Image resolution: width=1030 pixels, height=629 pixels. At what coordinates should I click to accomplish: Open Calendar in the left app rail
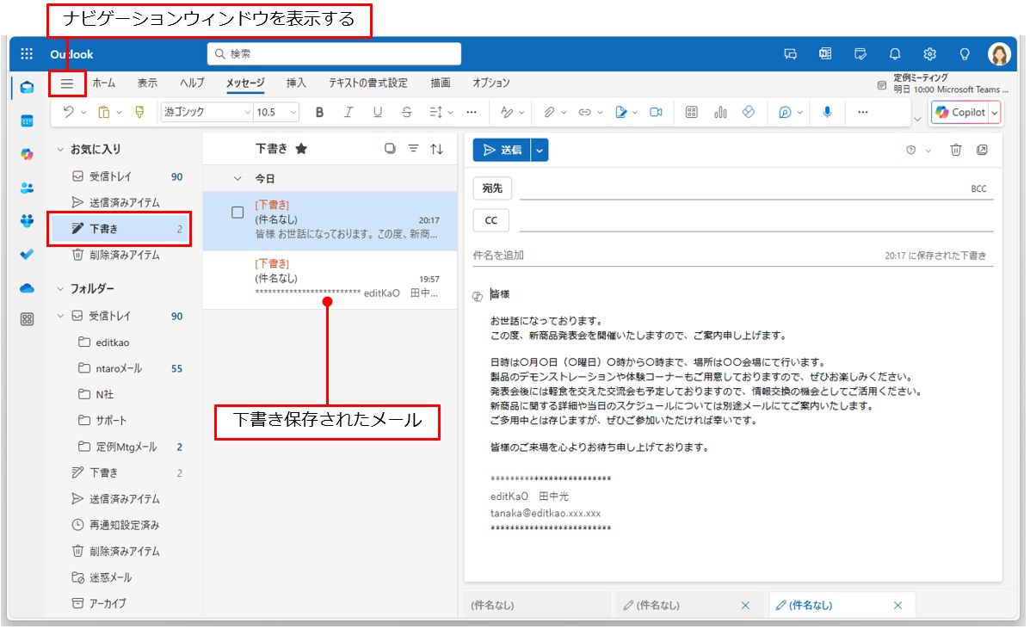[x=27, y=120]
